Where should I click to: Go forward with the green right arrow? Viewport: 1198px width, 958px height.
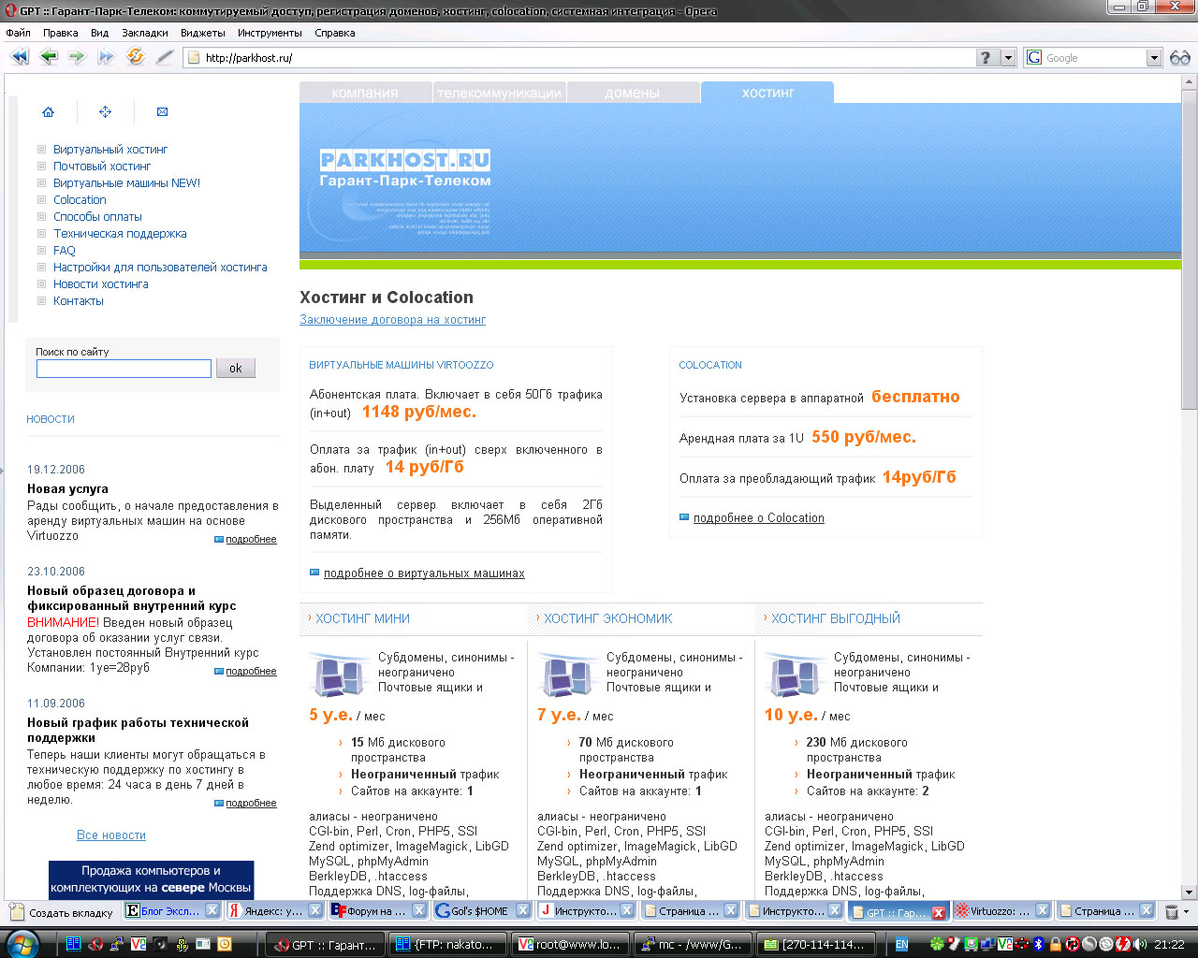(77, 57)
